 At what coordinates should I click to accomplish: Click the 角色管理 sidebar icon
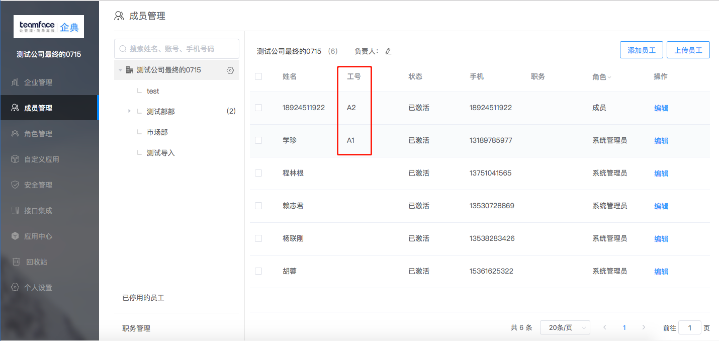pos(15,134)
